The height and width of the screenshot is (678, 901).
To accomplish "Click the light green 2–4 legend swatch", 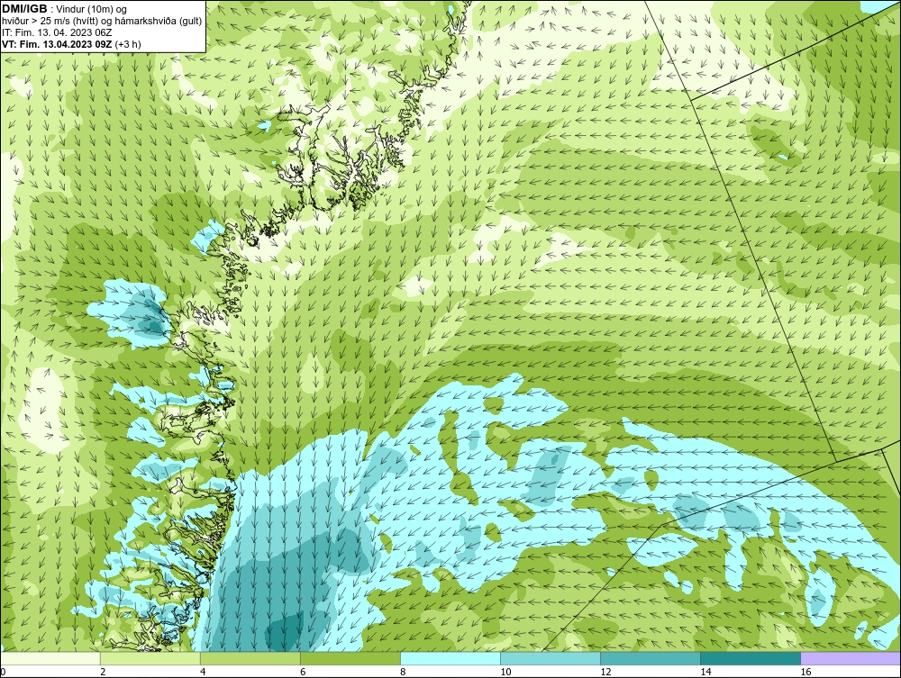I will click(x=150, y=658).
